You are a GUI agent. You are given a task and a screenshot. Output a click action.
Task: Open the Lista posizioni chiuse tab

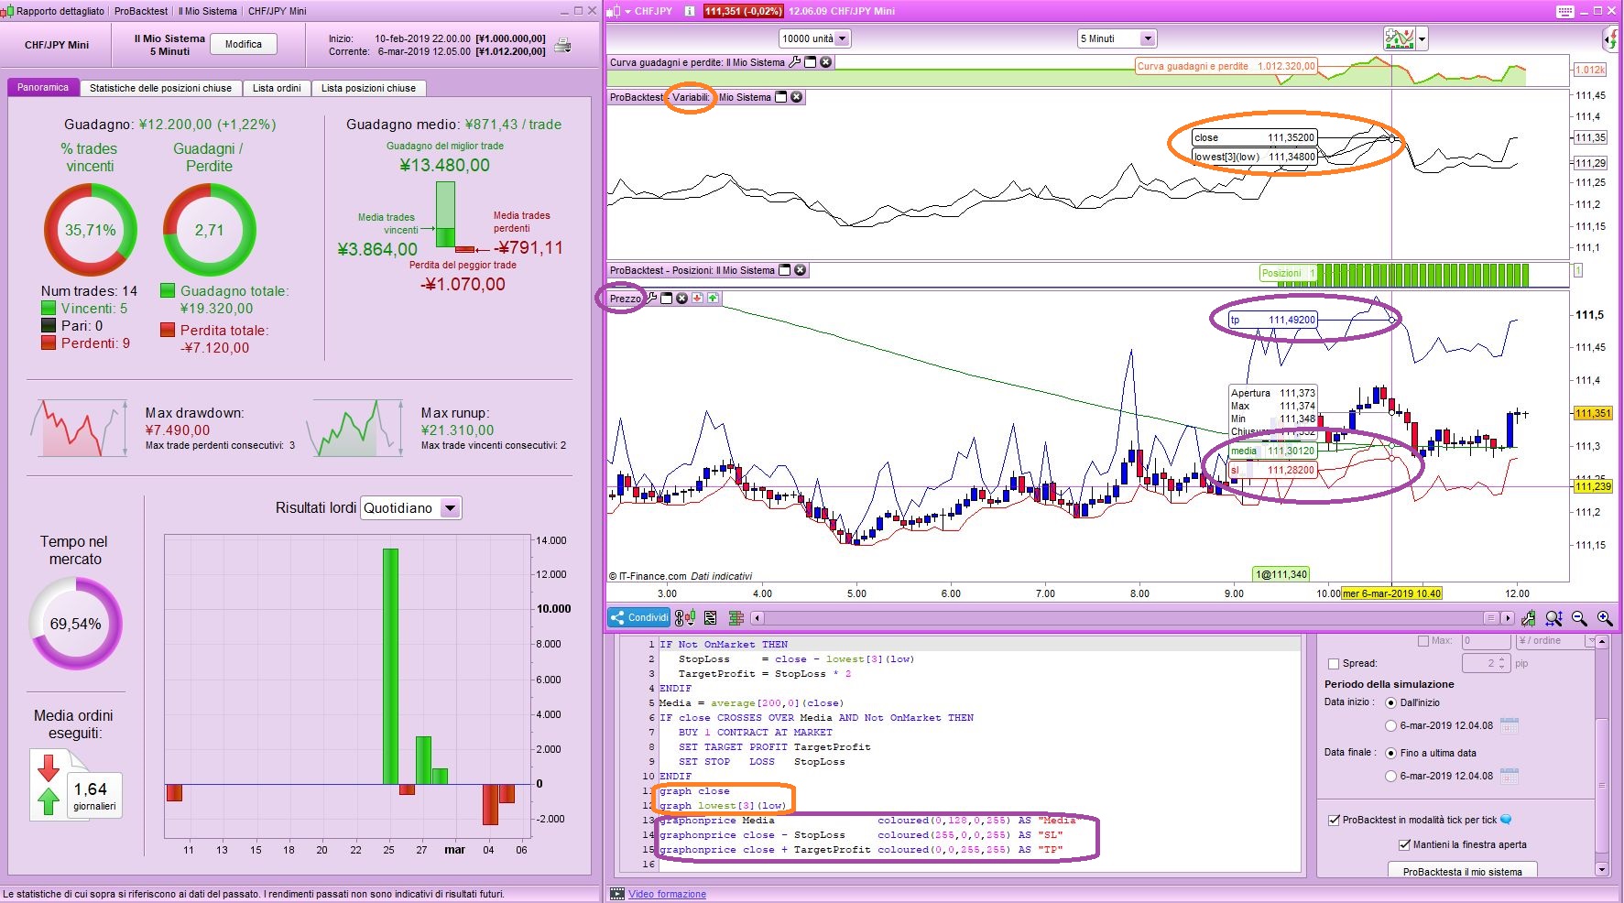pos(368,88)
